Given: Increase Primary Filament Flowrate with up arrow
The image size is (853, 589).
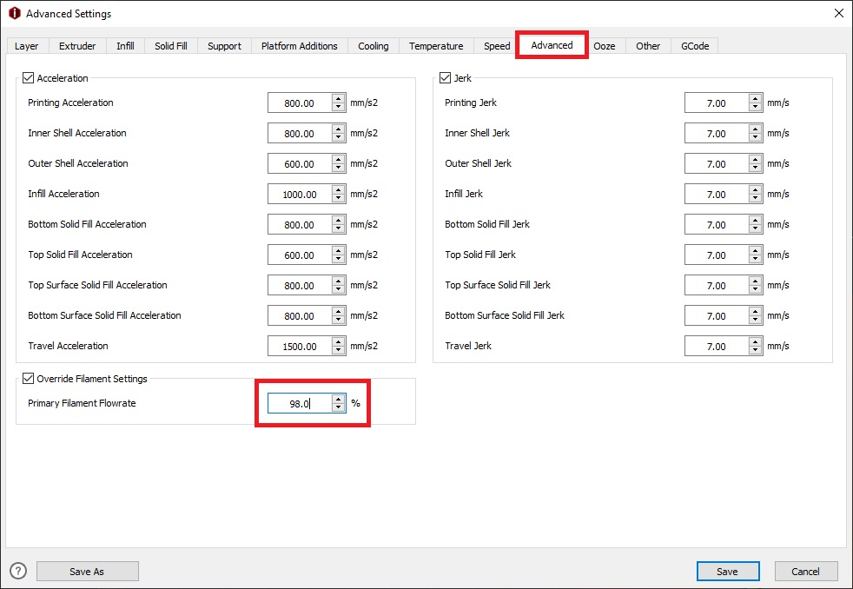Looking at the screenshot, I should 338,400.
